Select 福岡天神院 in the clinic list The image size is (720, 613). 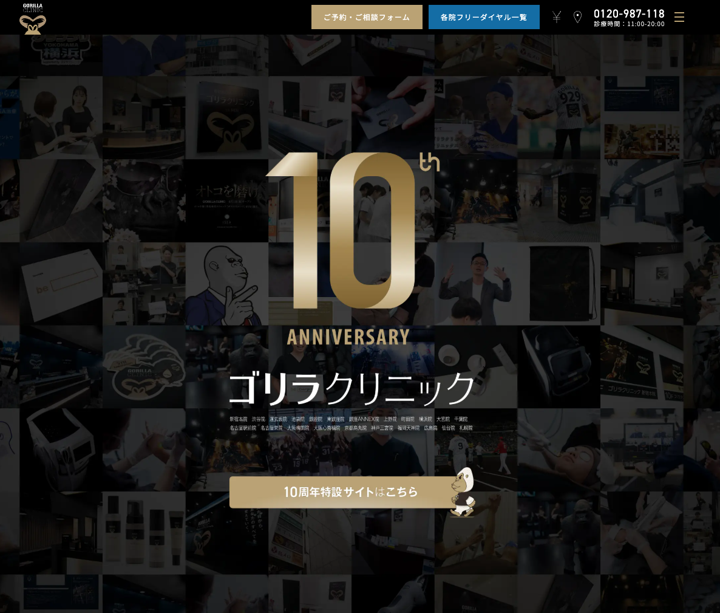point(409,428)
